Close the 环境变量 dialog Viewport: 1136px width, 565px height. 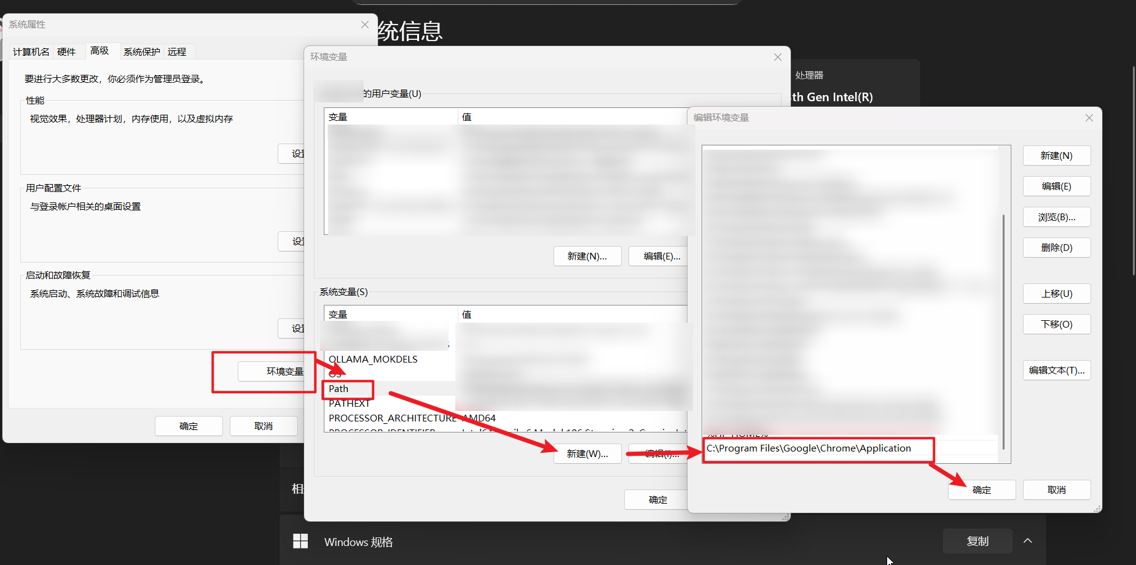pyautogui.click(x=778, y=57)
